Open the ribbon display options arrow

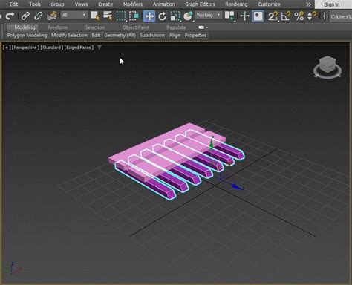tap(207, 27)
